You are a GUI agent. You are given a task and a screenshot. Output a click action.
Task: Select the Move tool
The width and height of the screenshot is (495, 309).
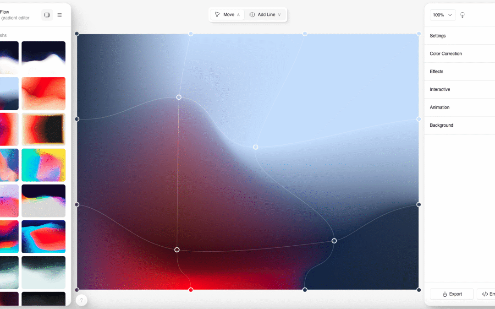[x=226, y=14]
